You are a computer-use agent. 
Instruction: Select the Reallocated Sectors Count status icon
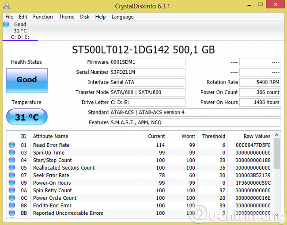11,168
